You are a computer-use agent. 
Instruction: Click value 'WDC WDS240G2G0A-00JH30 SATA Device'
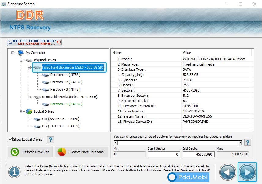tap(214, 59)
